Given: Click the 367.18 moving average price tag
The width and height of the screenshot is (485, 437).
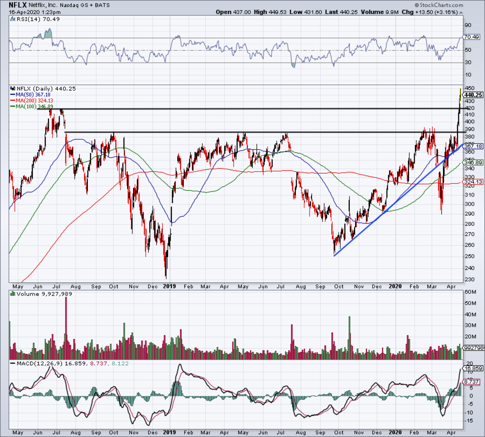Looking at the screenshot, I should 473,146.
